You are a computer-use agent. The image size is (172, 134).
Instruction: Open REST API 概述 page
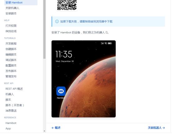[14, 89]
